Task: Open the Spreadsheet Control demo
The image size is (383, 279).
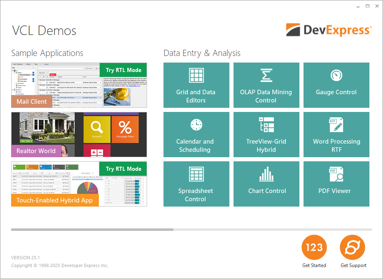Action: tap(196, 184)
